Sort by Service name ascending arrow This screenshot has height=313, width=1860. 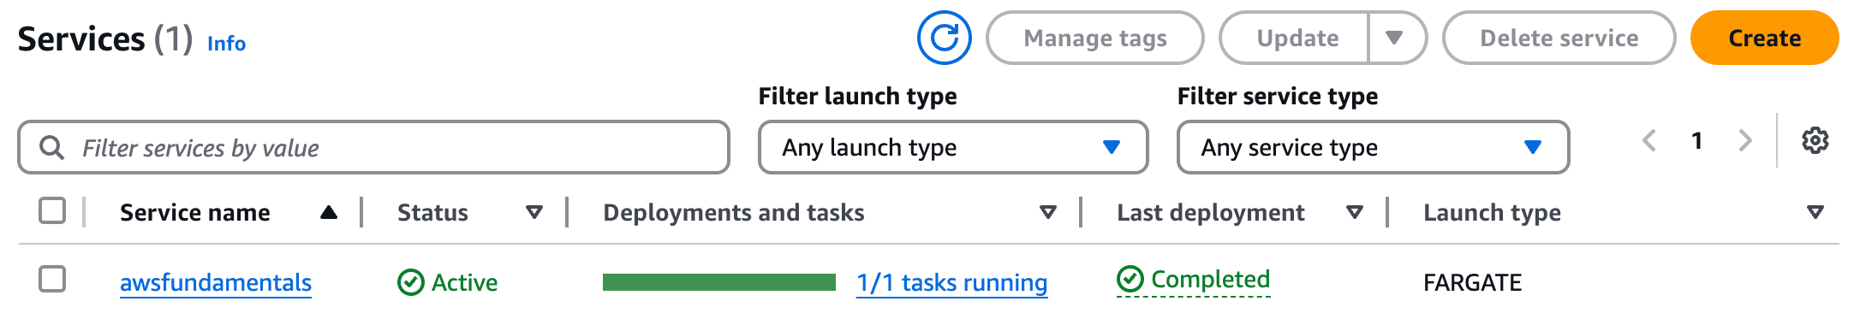click(328, 213)
